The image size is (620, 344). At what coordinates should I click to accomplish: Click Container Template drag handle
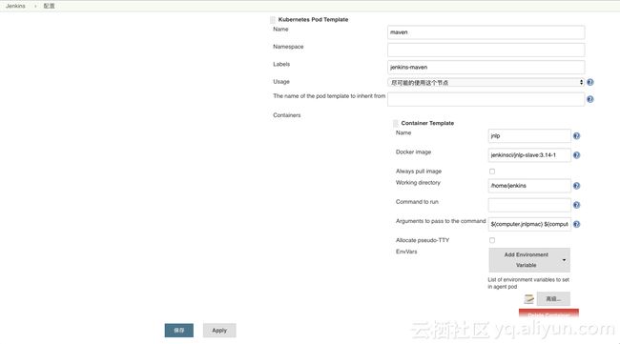396,123
